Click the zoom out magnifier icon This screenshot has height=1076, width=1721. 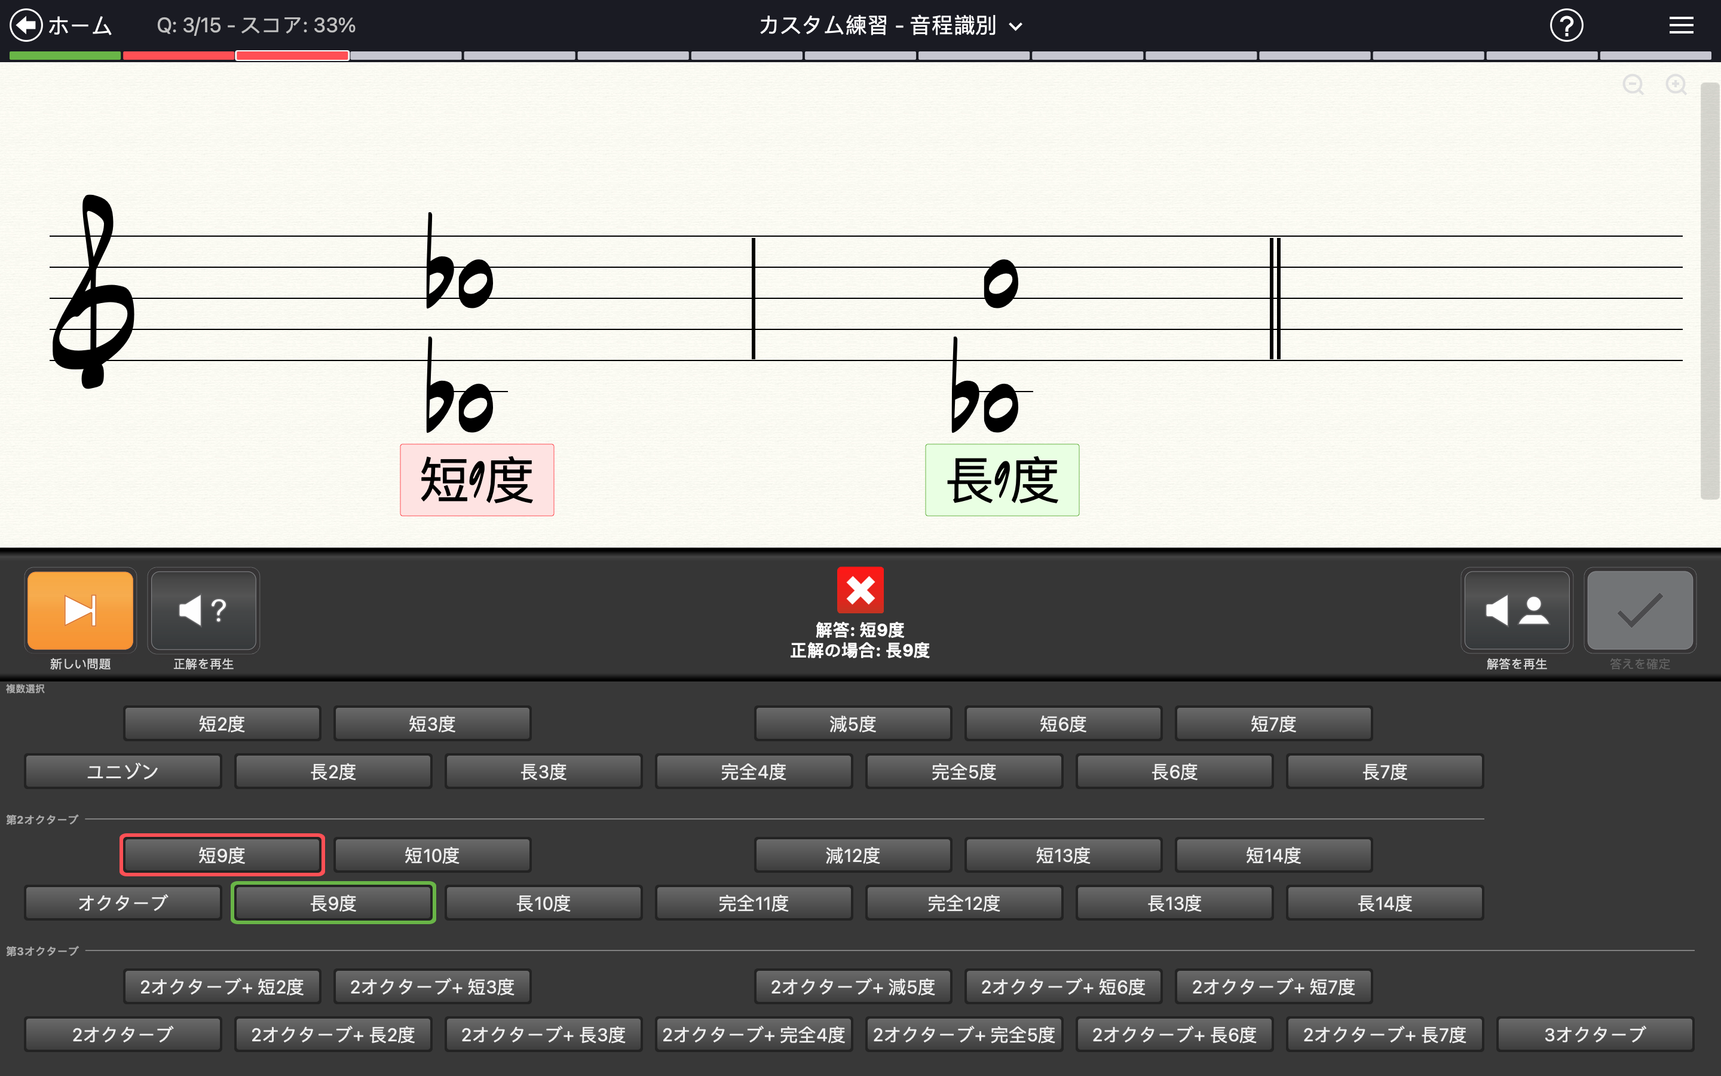[x=1633, y=85]
